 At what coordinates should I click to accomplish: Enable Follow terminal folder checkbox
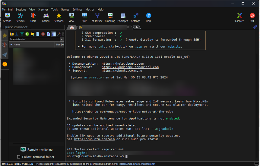(19, 157)
